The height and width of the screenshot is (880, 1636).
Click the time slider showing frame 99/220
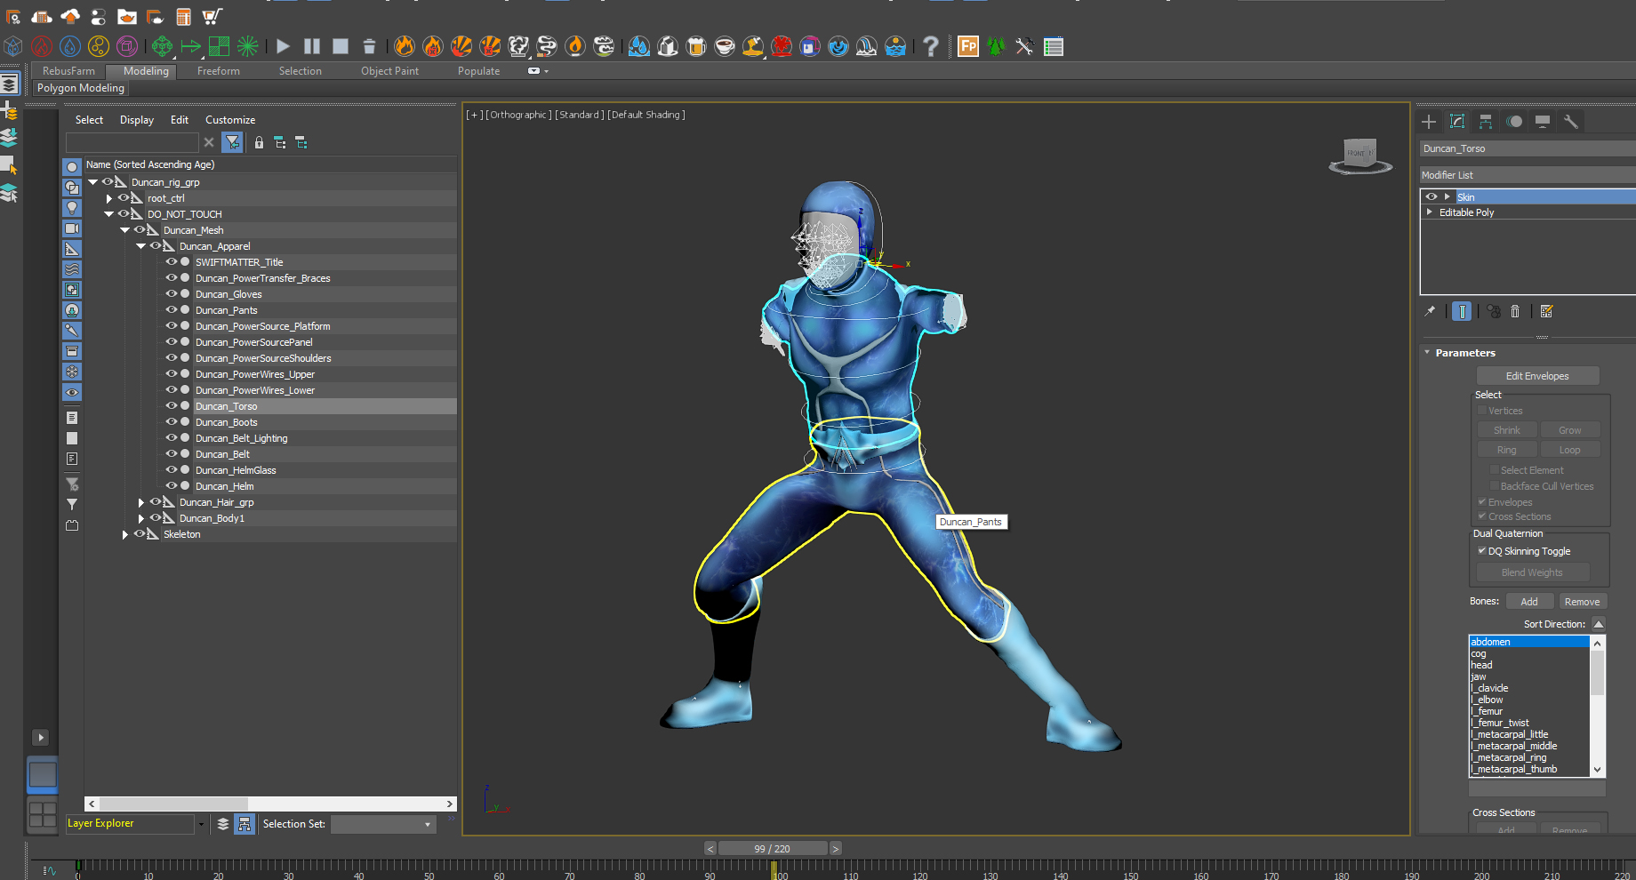[774, 848]
